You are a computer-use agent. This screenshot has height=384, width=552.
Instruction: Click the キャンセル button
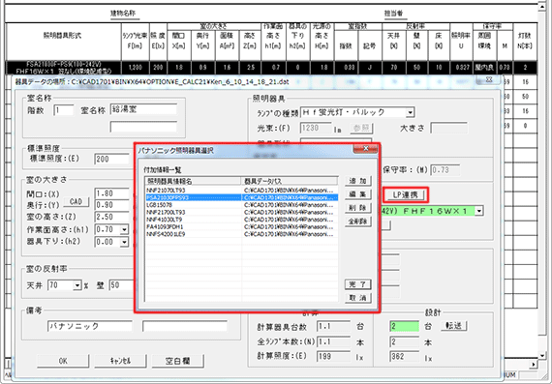pos(120,361)
